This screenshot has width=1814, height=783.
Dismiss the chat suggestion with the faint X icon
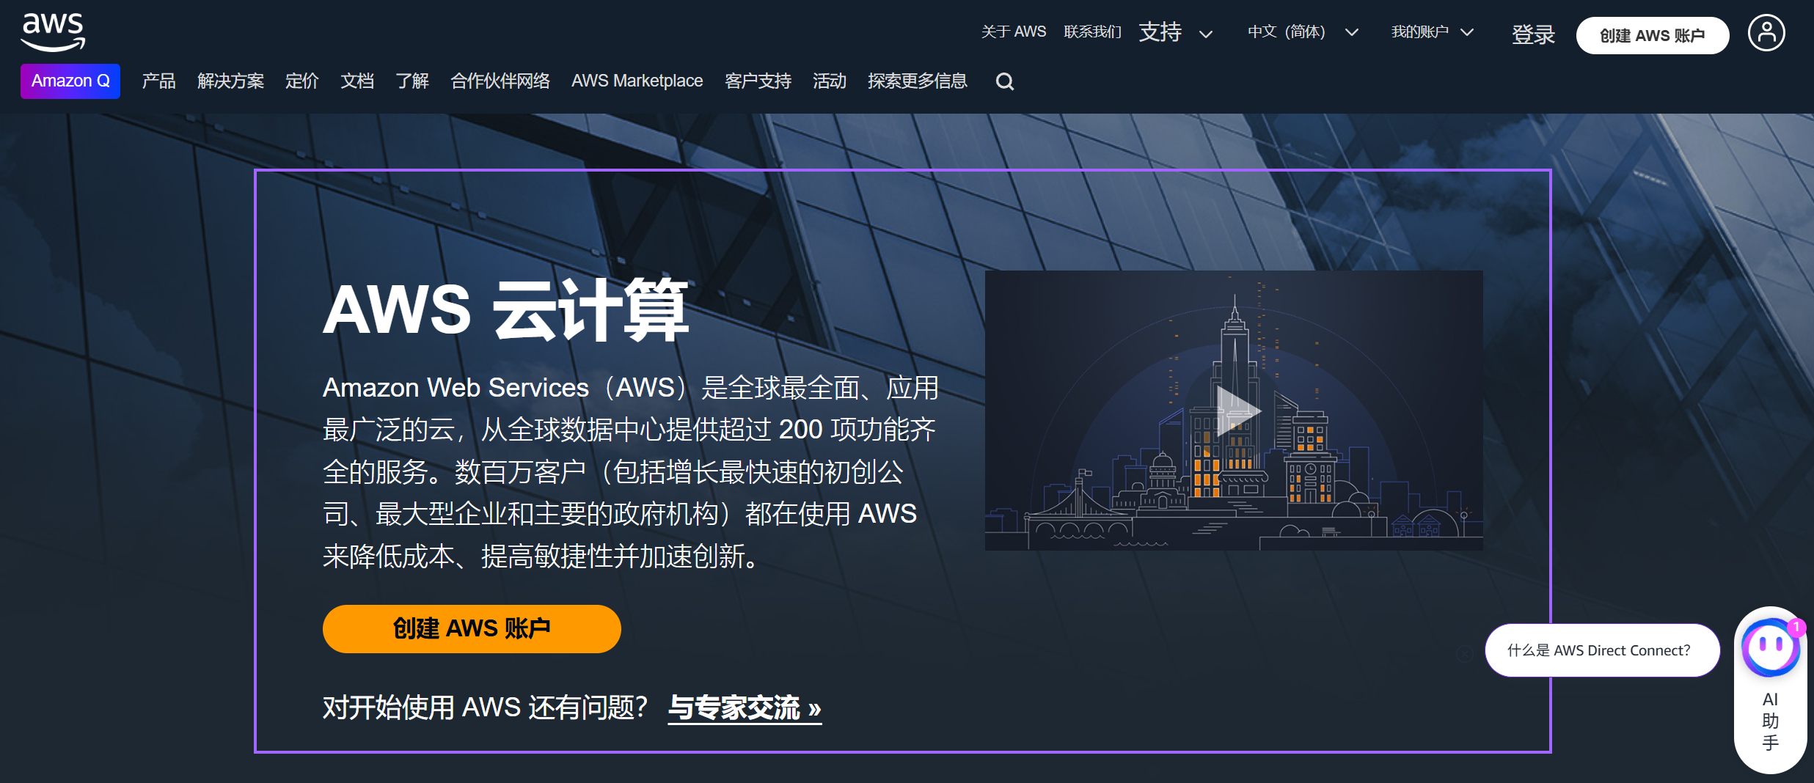coord(1464,653)
